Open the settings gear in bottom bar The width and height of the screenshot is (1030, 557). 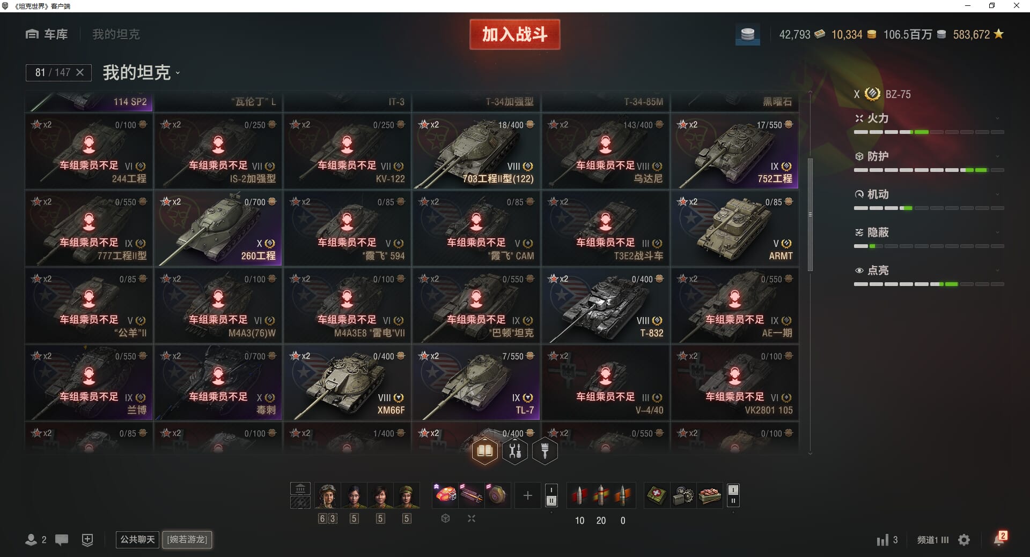click(x=964, y=540)
